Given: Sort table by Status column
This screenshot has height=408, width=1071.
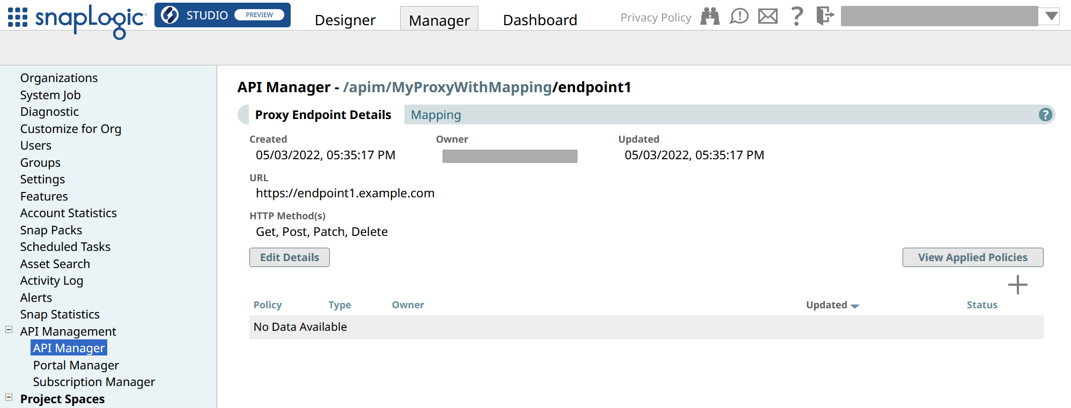Looking at the screenshot, I should click(x=982, y=305).
